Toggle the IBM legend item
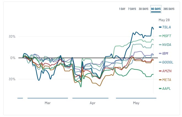This screenshot has height=117, width=182. tap(165, 53)
